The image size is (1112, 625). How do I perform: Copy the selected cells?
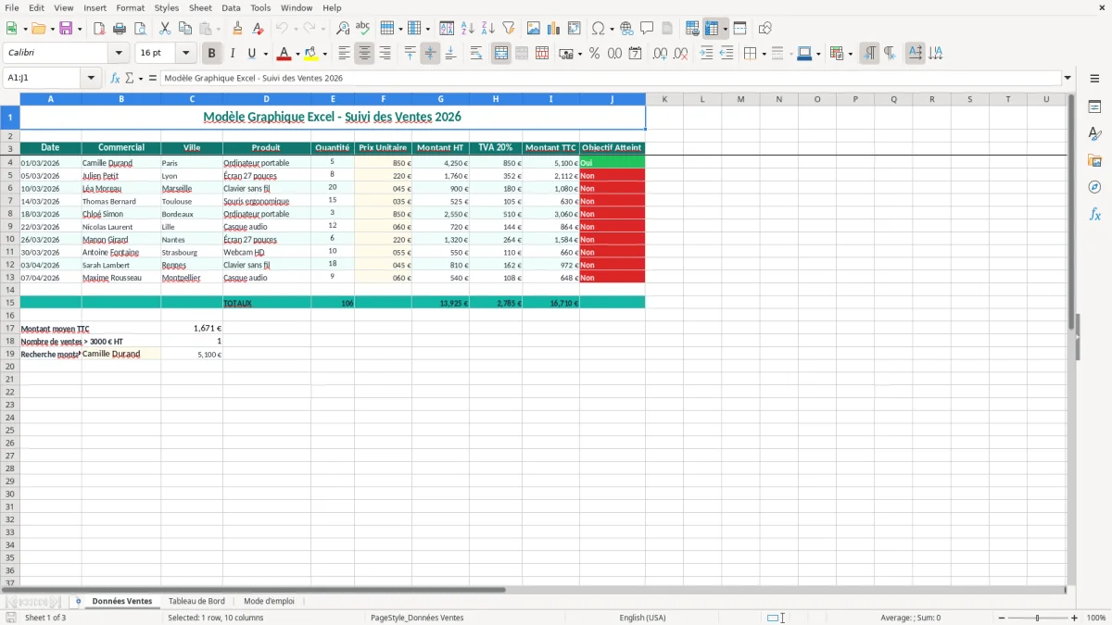coord(185,29)
